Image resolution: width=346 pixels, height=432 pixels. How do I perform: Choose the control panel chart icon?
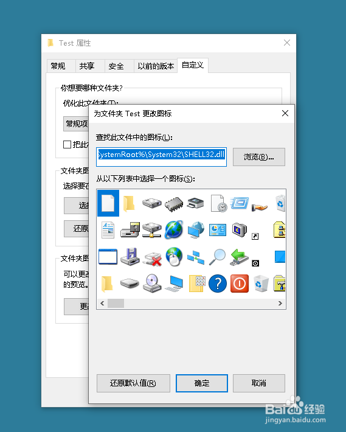click(x=218, y=230)
